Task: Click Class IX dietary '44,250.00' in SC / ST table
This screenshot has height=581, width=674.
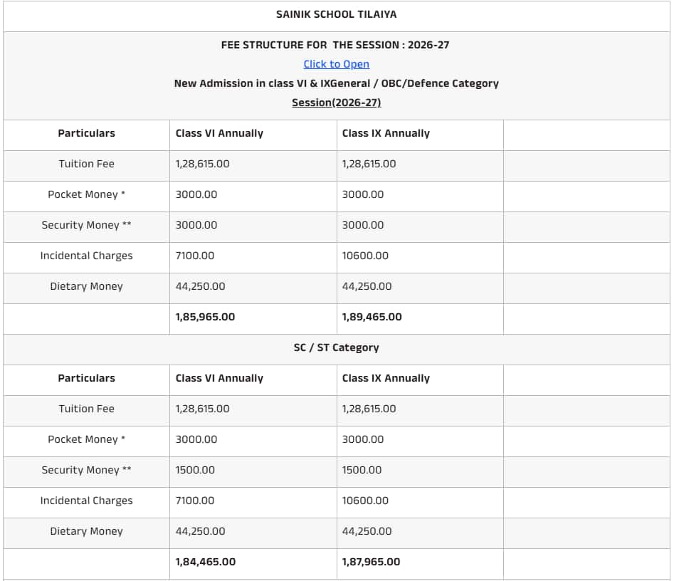Action: [367, 530]
